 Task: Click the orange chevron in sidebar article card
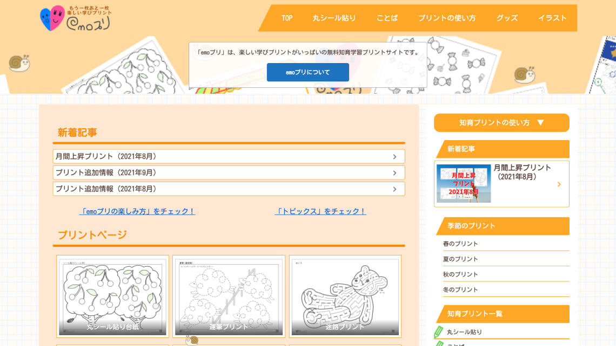559,184
